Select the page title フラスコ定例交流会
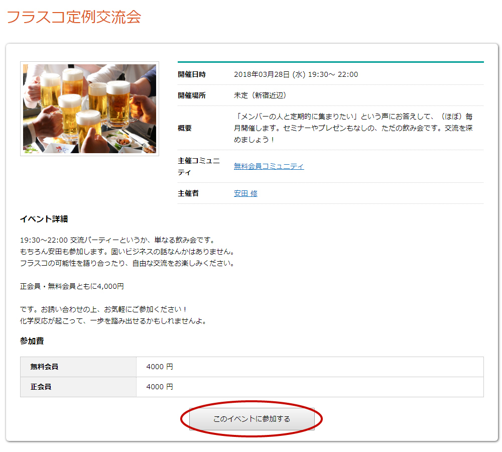502x452 pixels. [x=74, y=17]
